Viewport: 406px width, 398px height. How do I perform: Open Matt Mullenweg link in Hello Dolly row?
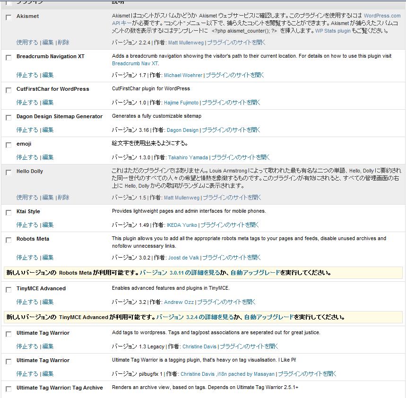point(182,198)
